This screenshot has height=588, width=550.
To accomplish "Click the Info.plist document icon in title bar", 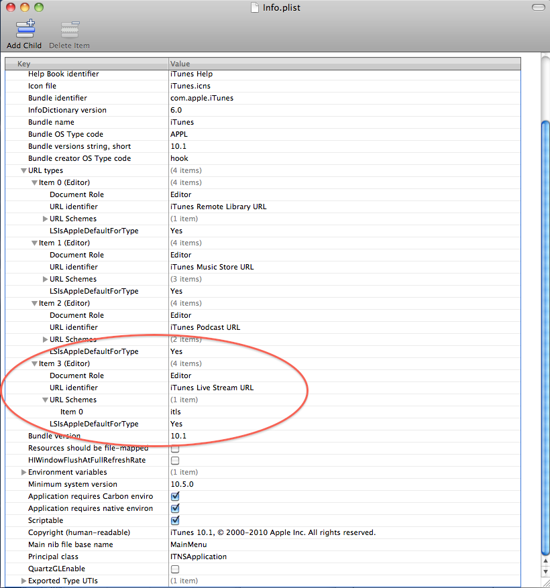I will click(255, 7).
